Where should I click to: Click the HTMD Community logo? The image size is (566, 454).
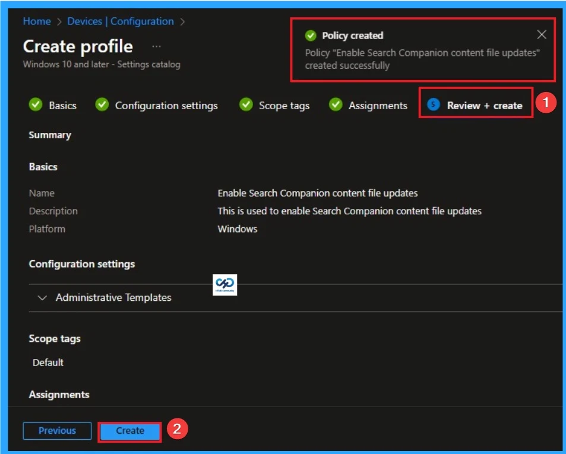click(x=224, y=285)
